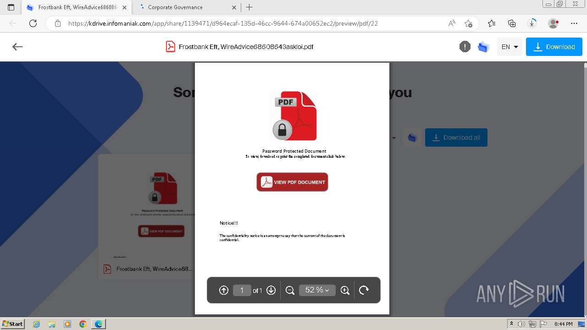Open the browser Downloads icon
The image size is (587, 330).
(x=532, y=23)
